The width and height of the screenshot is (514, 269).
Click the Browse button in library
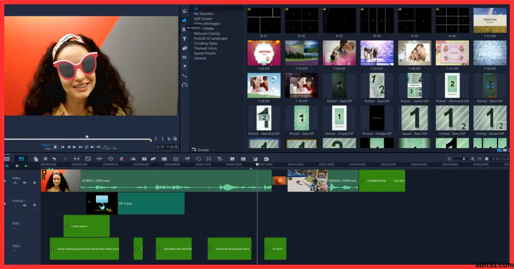[200, 150]
